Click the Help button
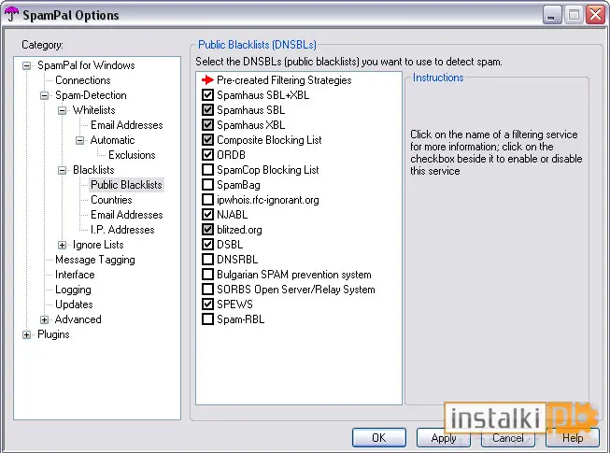 [573, 438]
